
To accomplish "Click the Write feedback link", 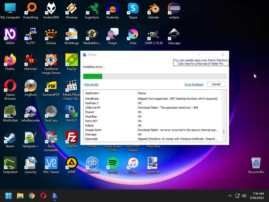I will pos(194,84).
